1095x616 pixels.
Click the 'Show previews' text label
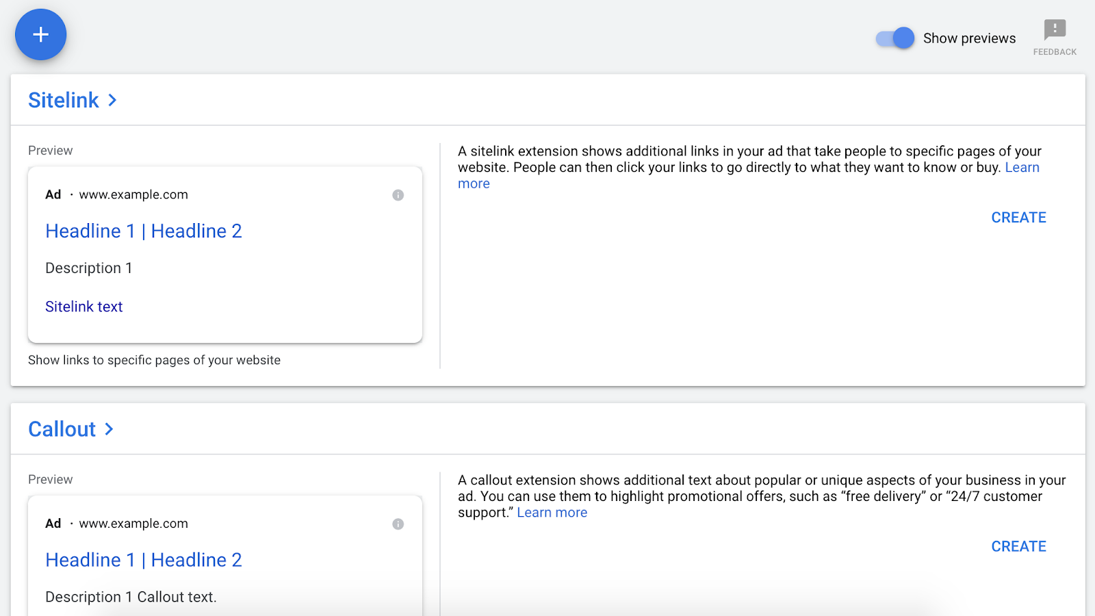pos(969,38)
